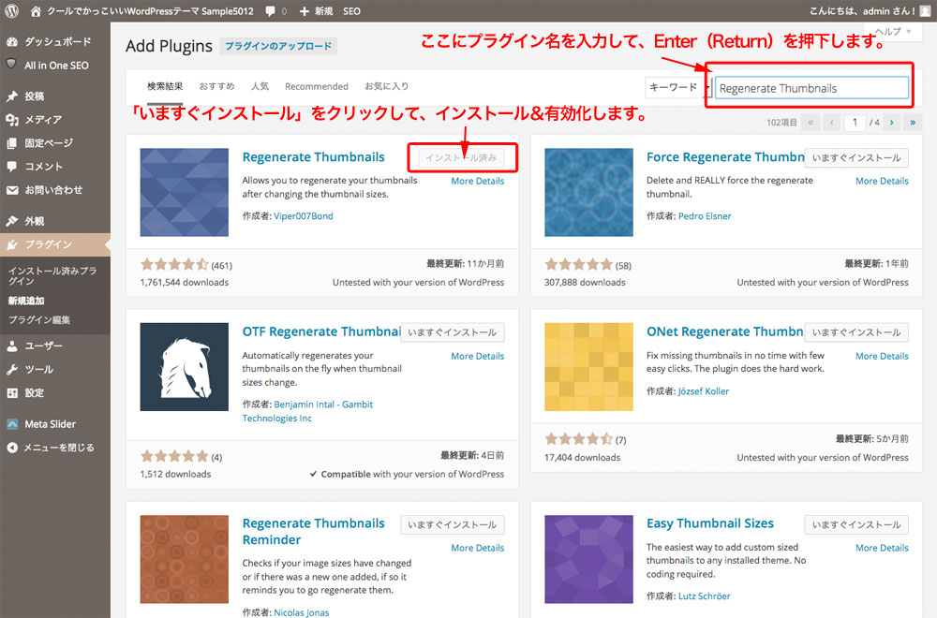The width and height of the screenshot is (937, 618).
Task: Go to last results page arrow
Action: coord(913,123)
